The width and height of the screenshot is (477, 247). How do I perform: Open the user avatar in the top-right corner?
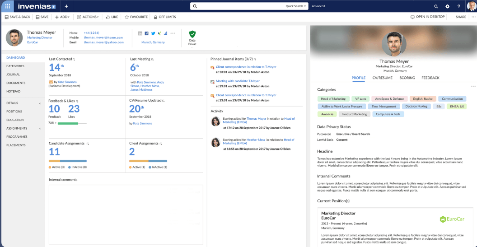coord(471,6)
